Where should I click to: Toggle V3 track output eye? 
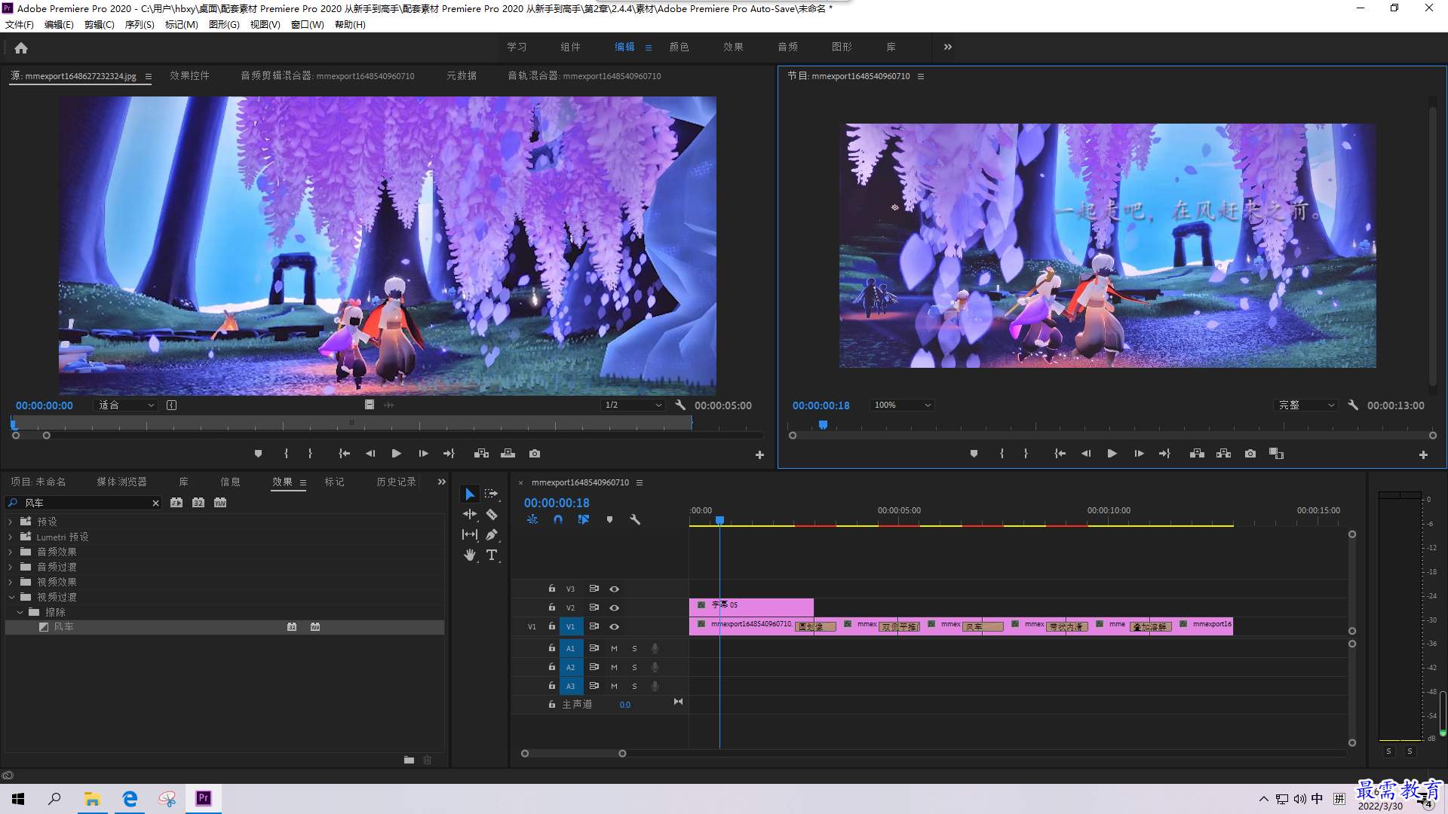click(615, 589)
